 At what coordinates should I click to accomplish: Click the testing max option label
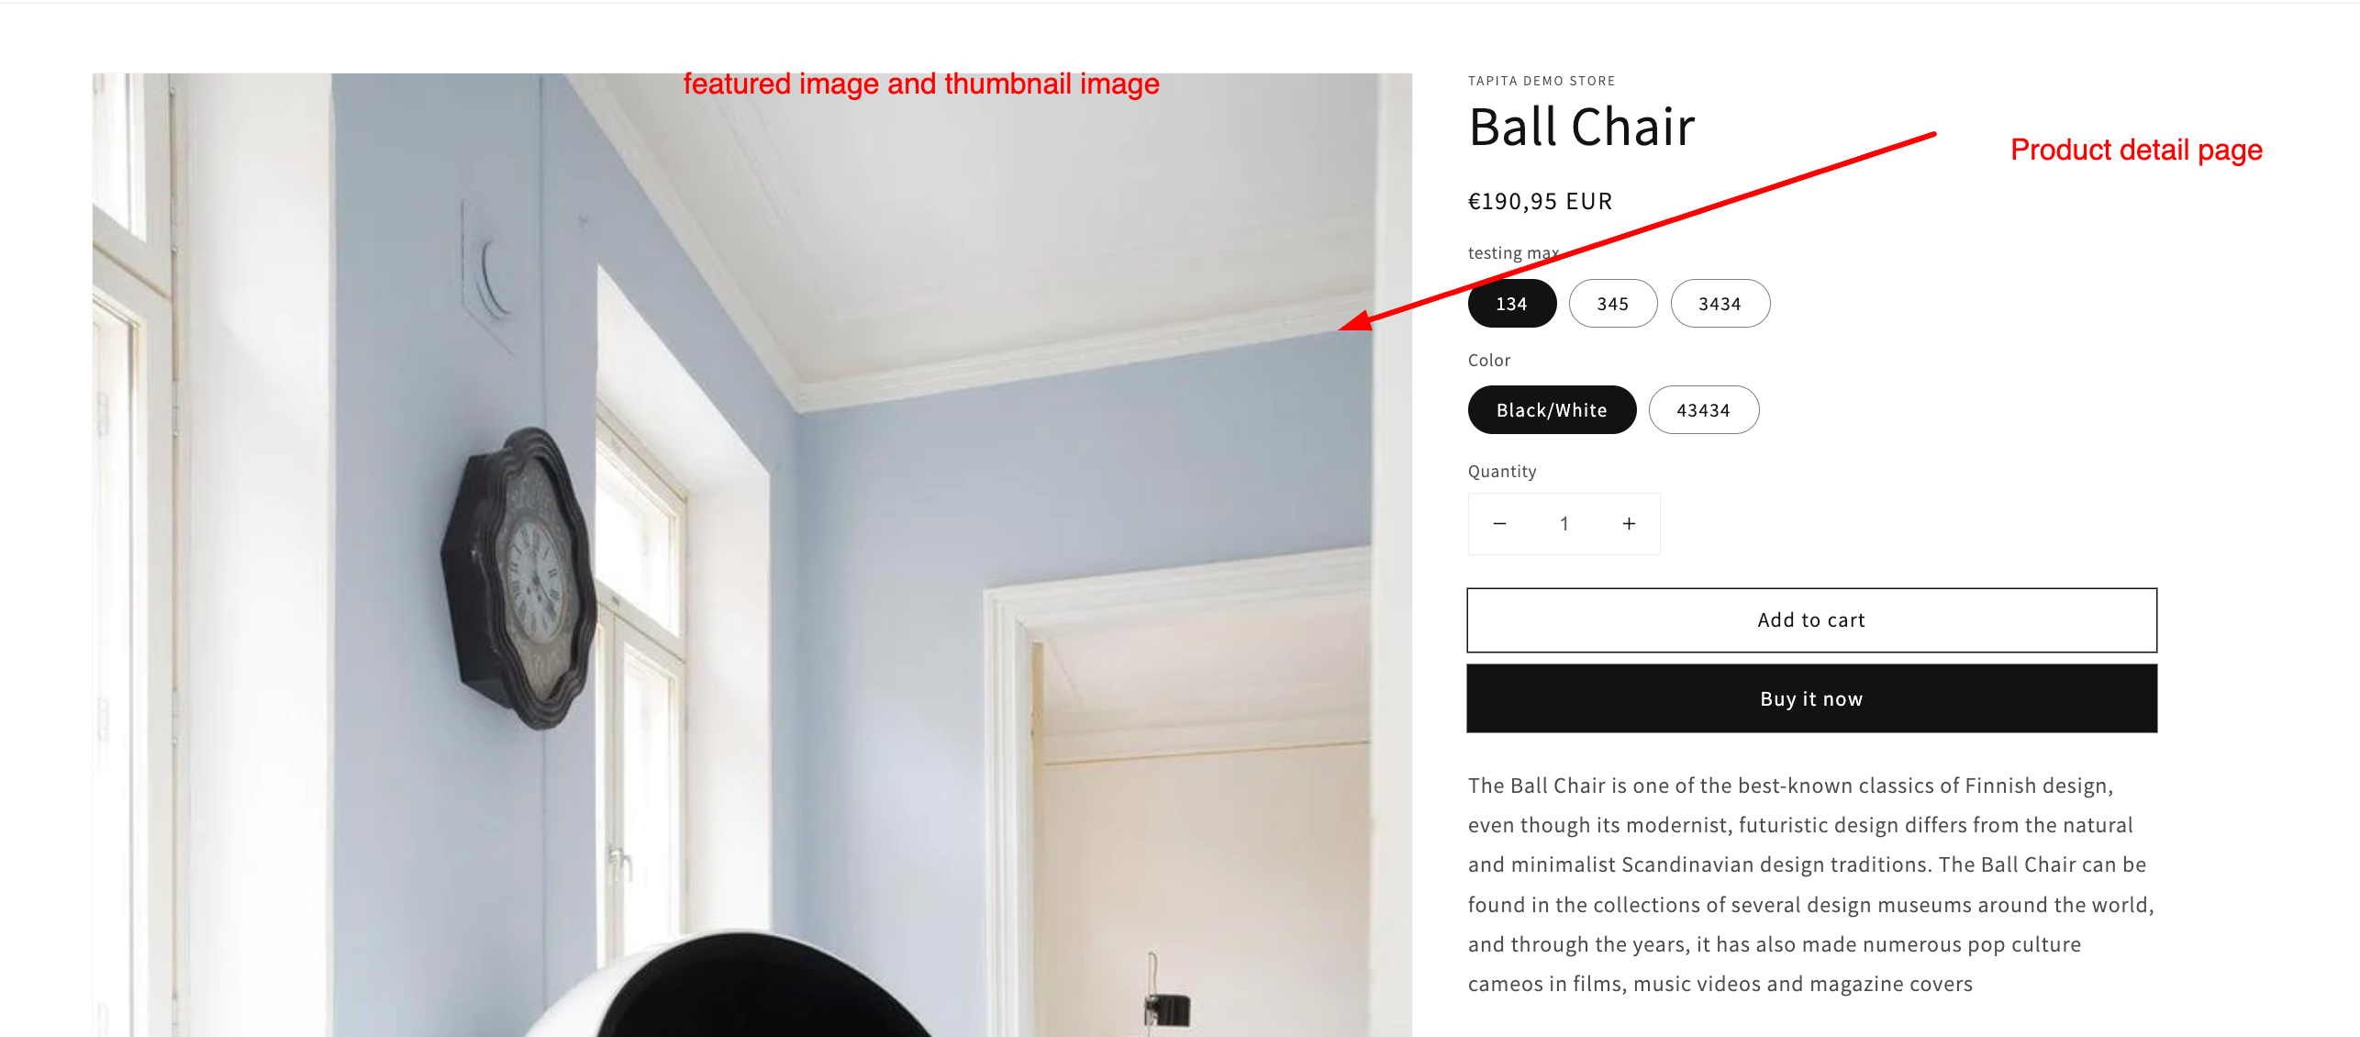tap(1513, 253)
